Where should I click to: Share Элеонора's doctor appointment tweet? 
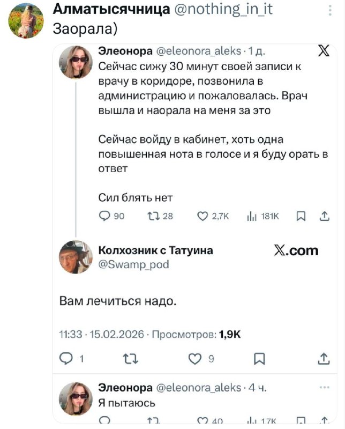[x=324, y=216]
